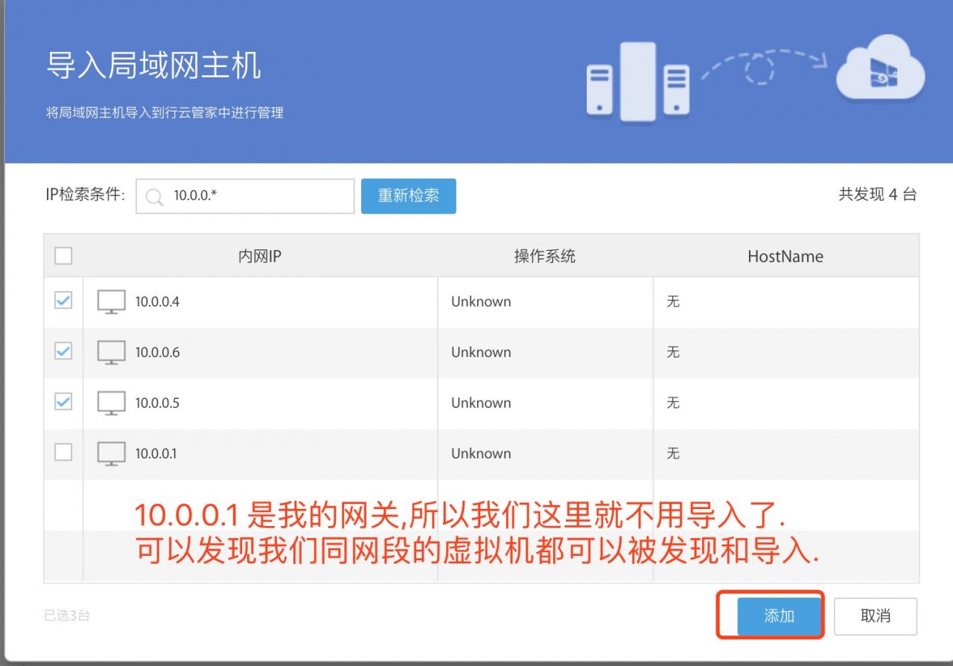Screen dimensions: 953x666
Task: Click the 内网IP column header
Action: [259, 257]
